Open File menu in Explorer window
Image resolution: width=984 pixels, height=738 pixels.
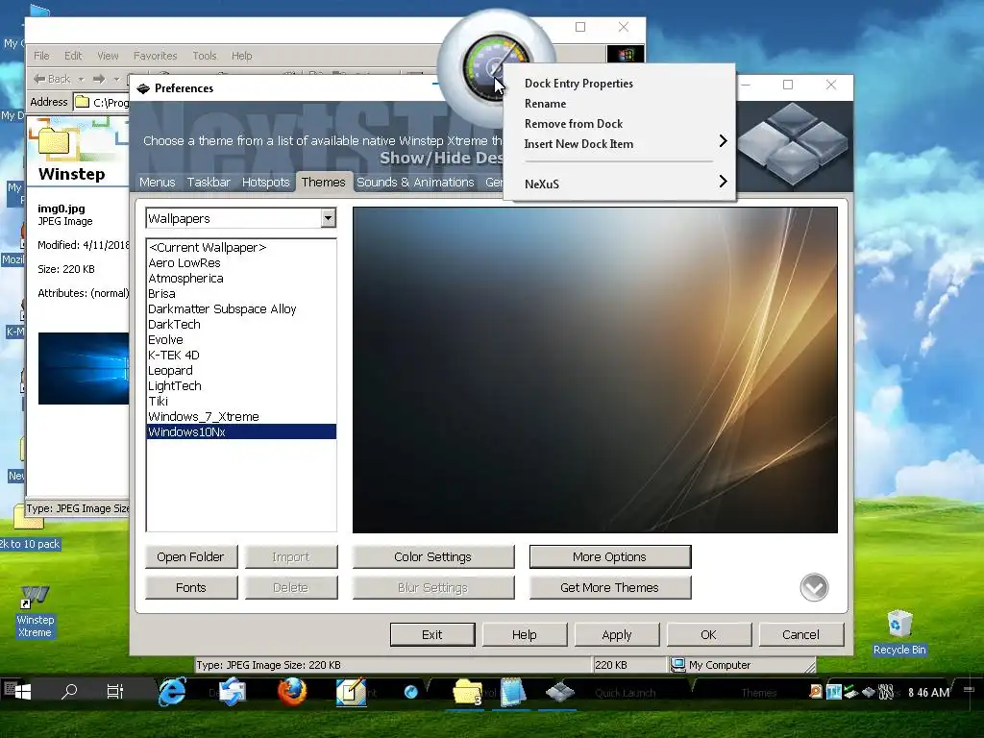point(41,56)
